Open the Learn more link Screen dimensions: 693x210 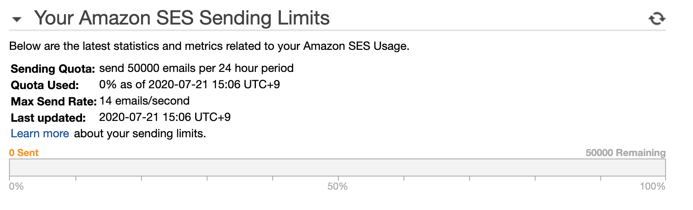point(40,134)
